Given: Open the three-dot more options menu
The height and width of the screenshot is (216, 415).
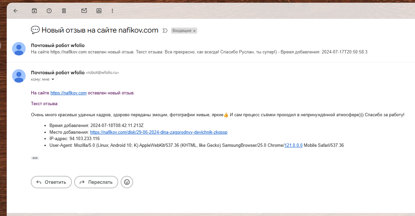Looking at the screenshot, I should pos(112,10).
